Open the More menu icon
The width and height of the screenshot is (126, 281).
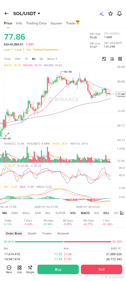coord(9,269)
